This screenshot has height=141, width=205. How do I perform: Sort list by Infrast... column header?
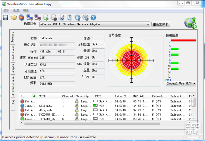(178, 96)
